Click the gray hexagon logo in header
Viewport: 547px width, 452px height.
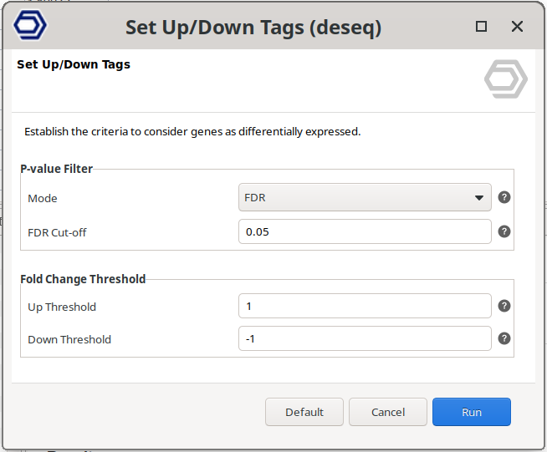point(505,80)
